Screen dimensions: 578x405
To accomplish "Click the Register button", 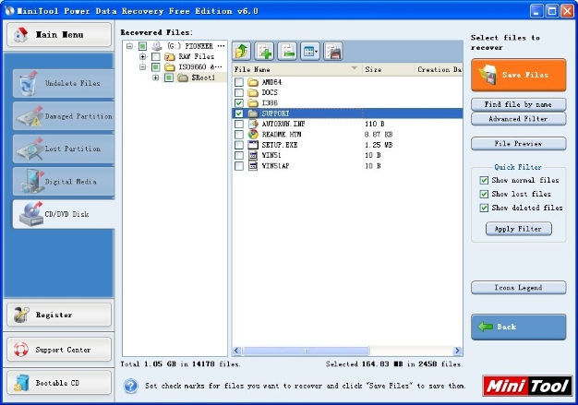I will click(59, 315).
